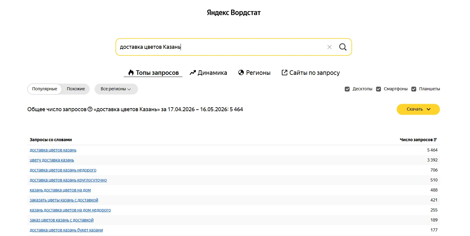Click the Яндекс Вордстат logo
The width and height of the screenshot is (470, 236).
234,13
